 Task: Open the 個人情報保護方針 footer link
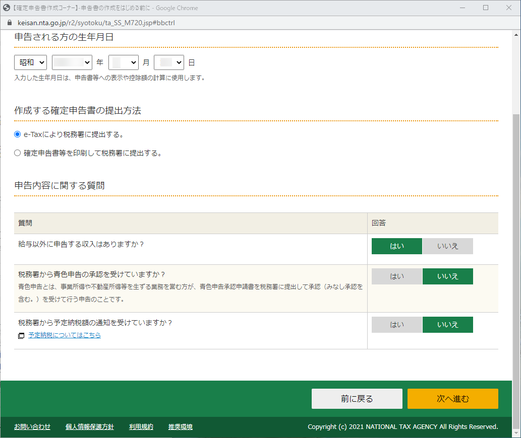90,427
